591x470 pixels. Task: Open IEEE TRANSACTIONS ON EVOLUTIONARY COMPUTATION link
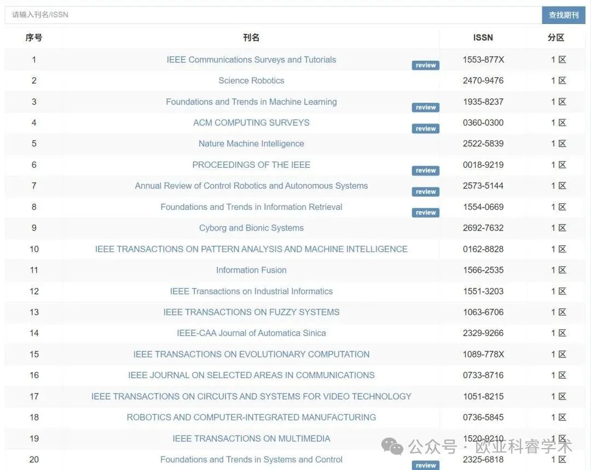251,354
